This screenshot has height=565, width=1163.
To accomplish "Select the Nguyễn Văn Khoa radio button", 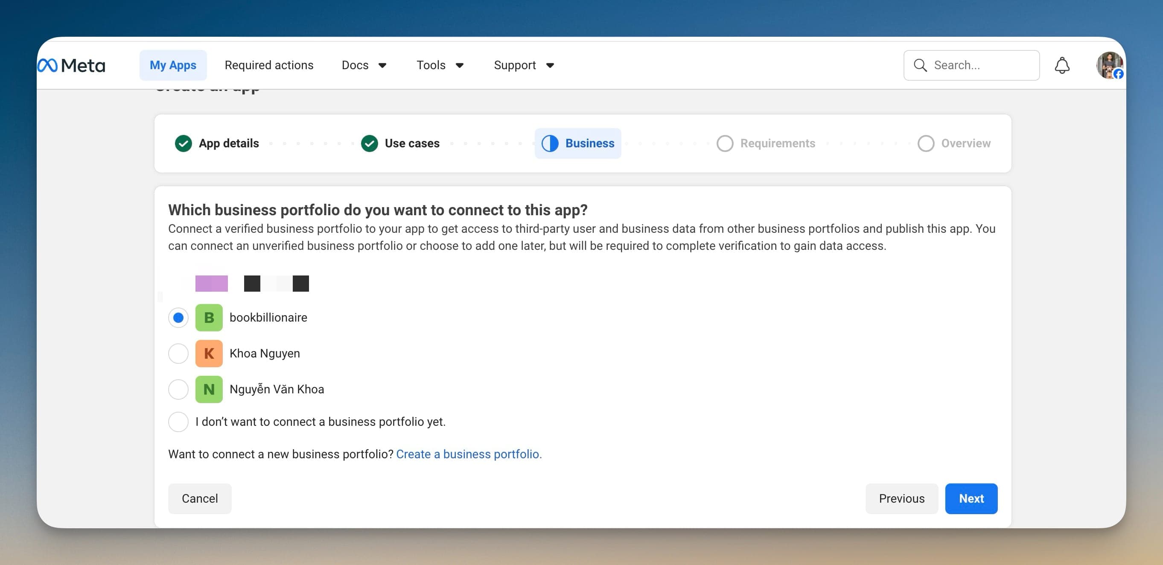I will [x=178, y=389].
